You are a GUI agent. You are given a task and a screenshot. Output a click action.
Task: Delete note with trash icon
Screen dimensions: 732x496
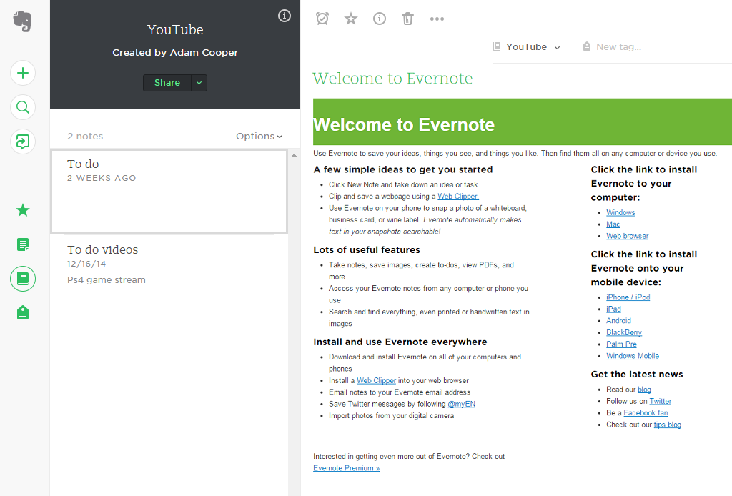click(x=408, y=19)
